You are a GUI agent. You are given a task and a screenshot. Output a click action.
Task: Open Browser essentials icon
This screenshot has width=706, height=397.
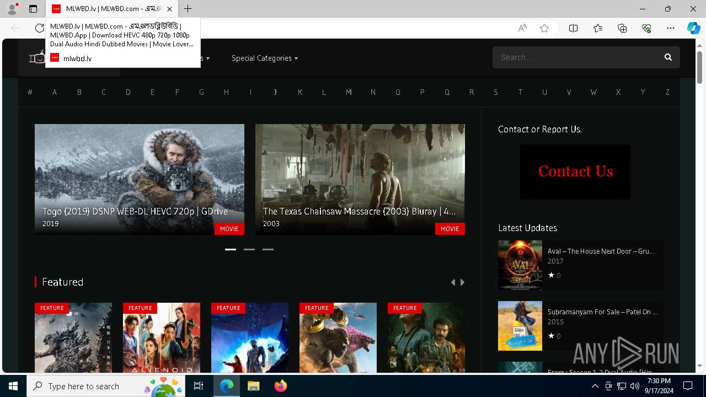click(x=646, y=28)
